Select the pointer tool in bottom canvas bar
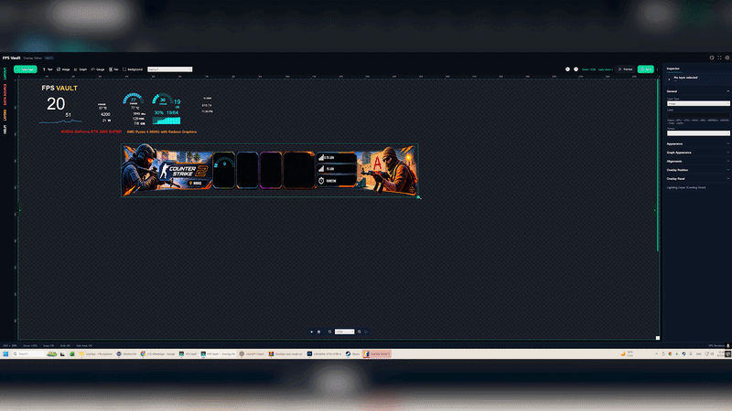 point(312,332)
